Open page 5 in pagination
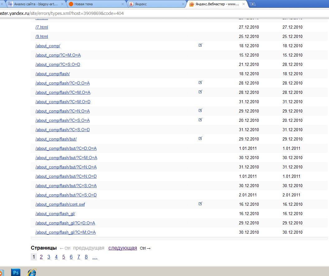This screenshot has width=329, height=276. tap(64, 257)
